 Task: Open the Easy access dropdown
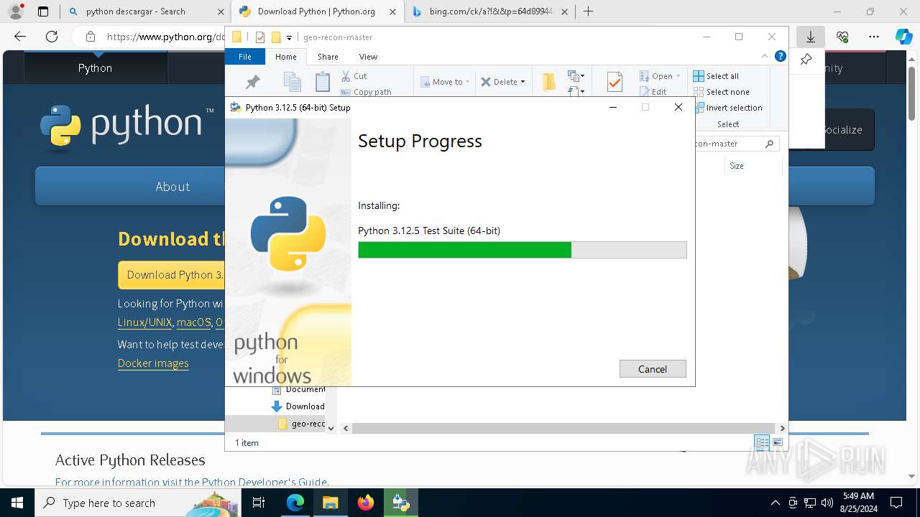coord(576,91)
